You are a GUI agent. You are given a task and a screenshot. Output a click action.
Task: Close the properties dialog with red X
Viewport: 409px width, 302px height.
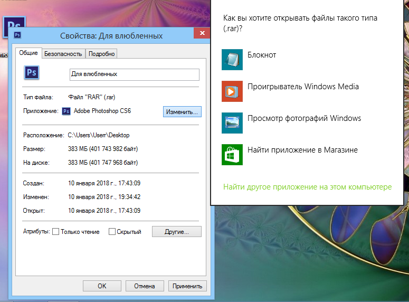tap(202, 33)
